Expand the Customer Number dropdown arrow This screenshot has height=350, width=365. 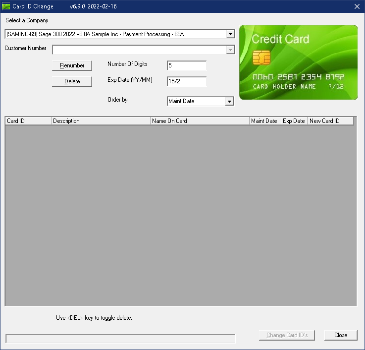coord(230,50)
